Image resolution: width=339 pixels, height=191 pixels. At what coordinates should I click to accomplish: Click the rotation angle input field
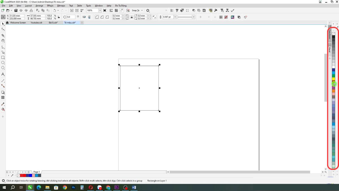(71, 17)
